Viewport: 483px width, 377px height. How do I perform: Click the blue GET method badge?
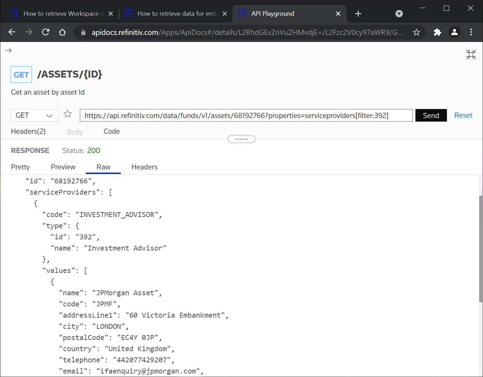[x=21, y=74]
